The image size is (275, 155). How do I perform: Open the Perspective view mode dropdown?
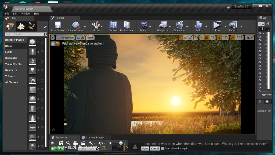(x=65, y=38)
